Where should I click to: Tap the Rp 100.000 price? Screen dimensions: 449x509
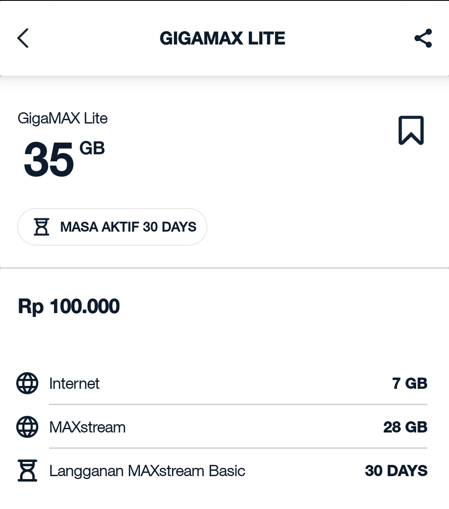coord(69,306)
